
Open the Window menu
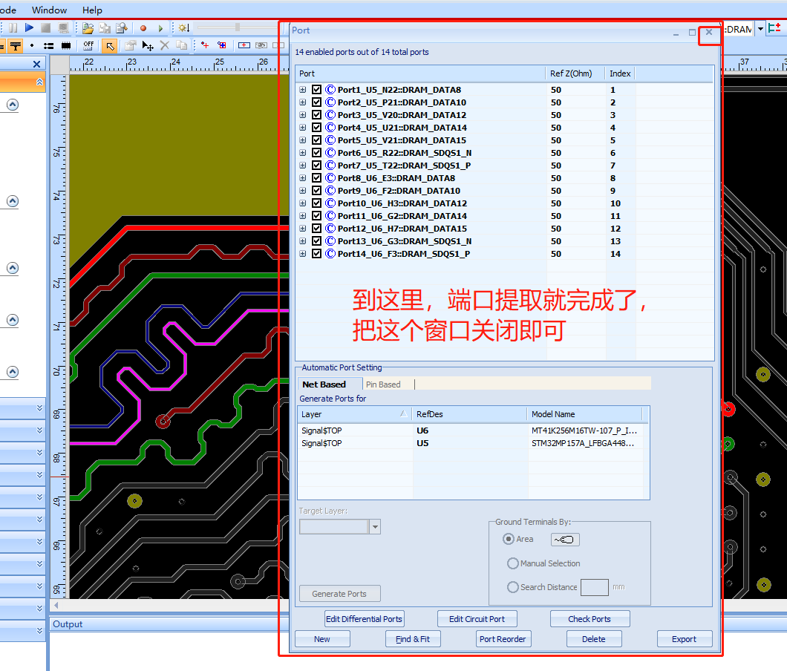pyautogui.click(x=49, y=10)
